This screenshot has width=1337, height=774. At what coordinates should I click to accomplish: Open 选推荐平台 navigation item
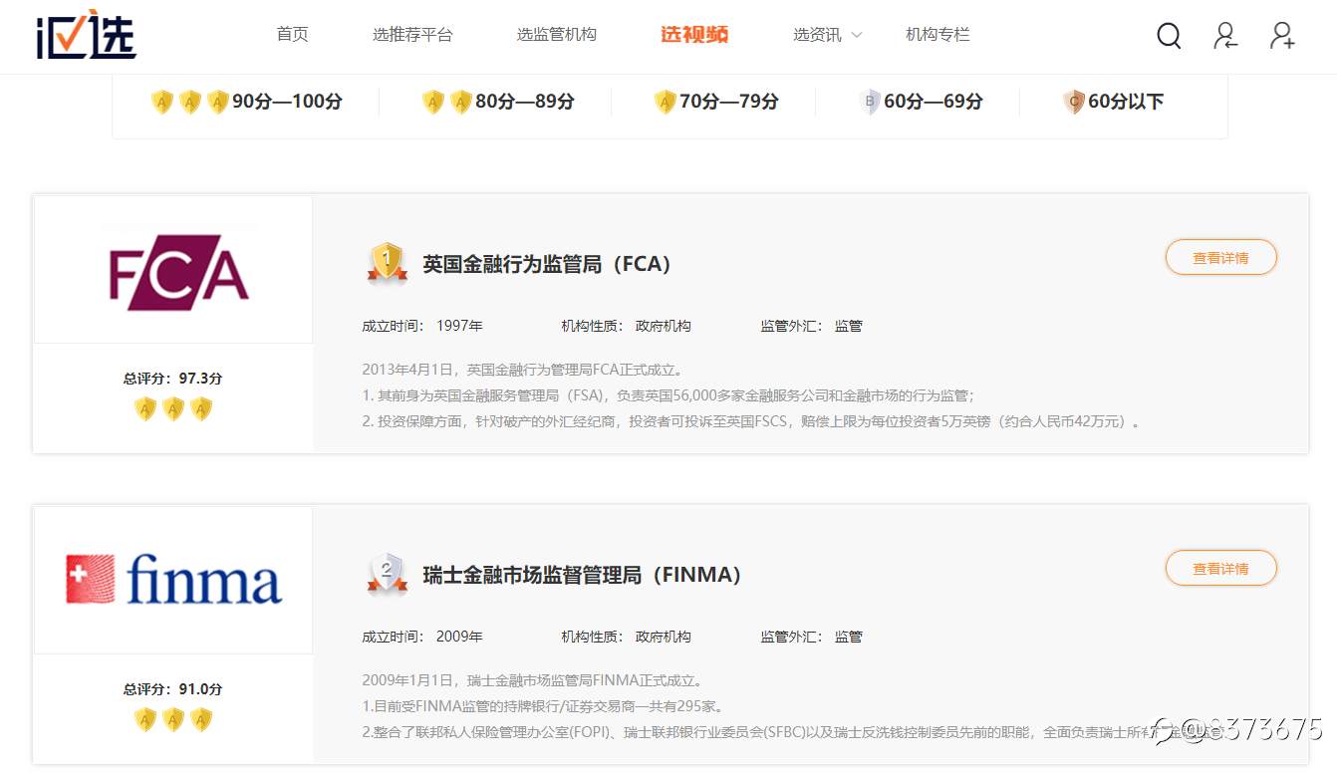(412, 35)
